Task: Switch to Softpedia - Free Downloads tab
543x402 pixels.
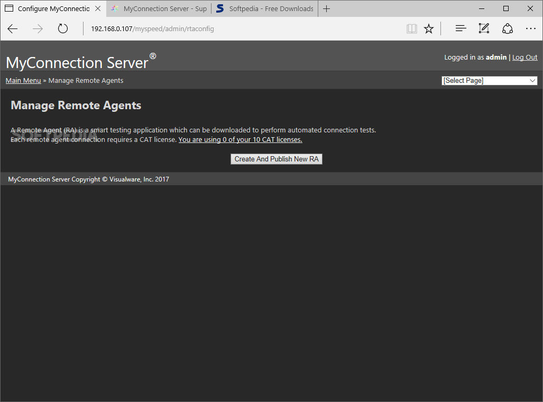Action: (265, 8)
